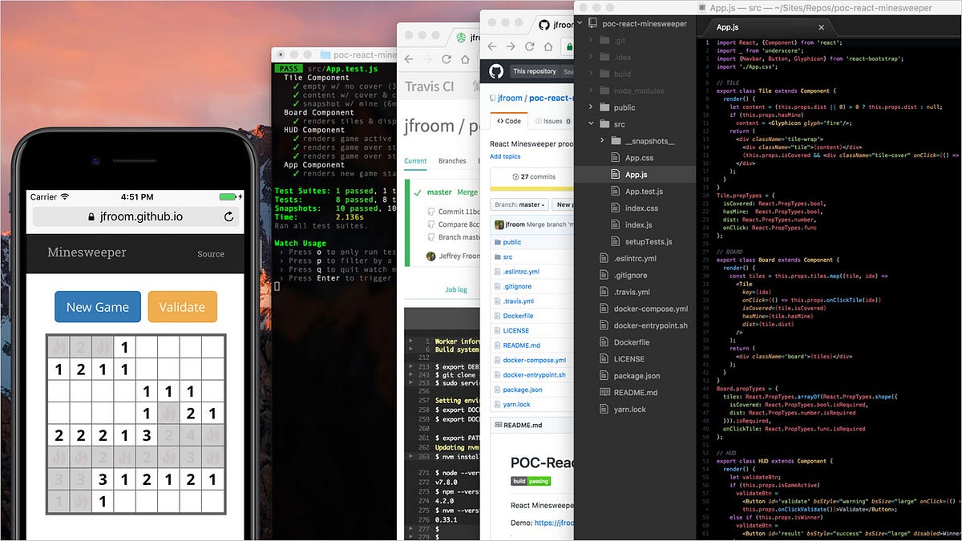Open the Source link in the Minesweeper navbar
Screen dimensions: 962x541
211,253
